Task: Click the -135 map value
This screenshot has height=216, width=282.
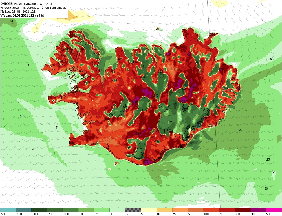Action: 87,82
